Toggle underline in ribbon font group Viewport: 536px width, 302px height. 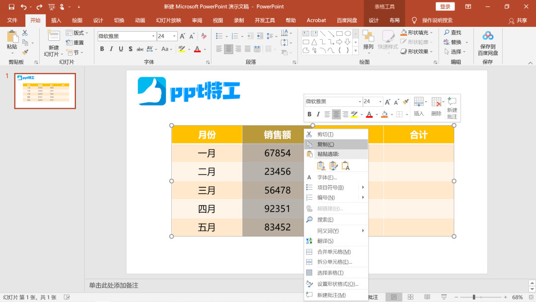pyautogui.click(x=121, y=49)
